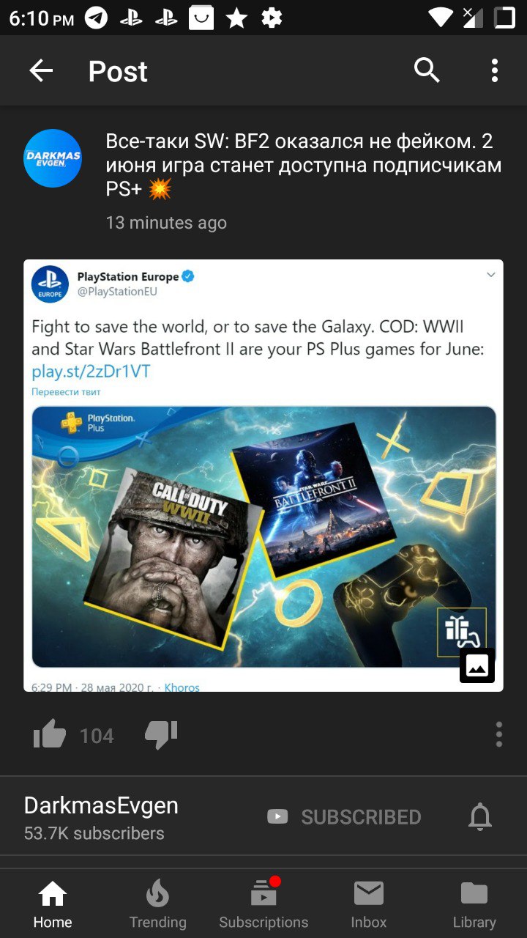Dislike the post with thumbs down
Image resolution: width=527 pixels, height=938 pixels.
161,734
